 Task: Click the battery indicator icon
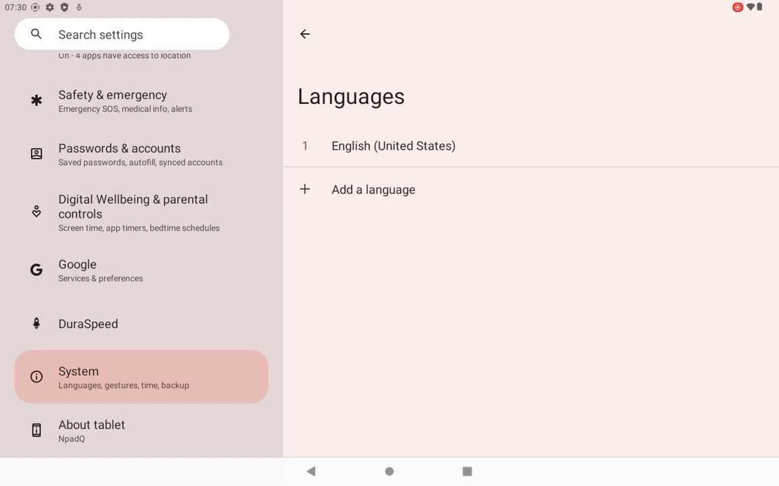pyautogui.click(x=759, y=7)
